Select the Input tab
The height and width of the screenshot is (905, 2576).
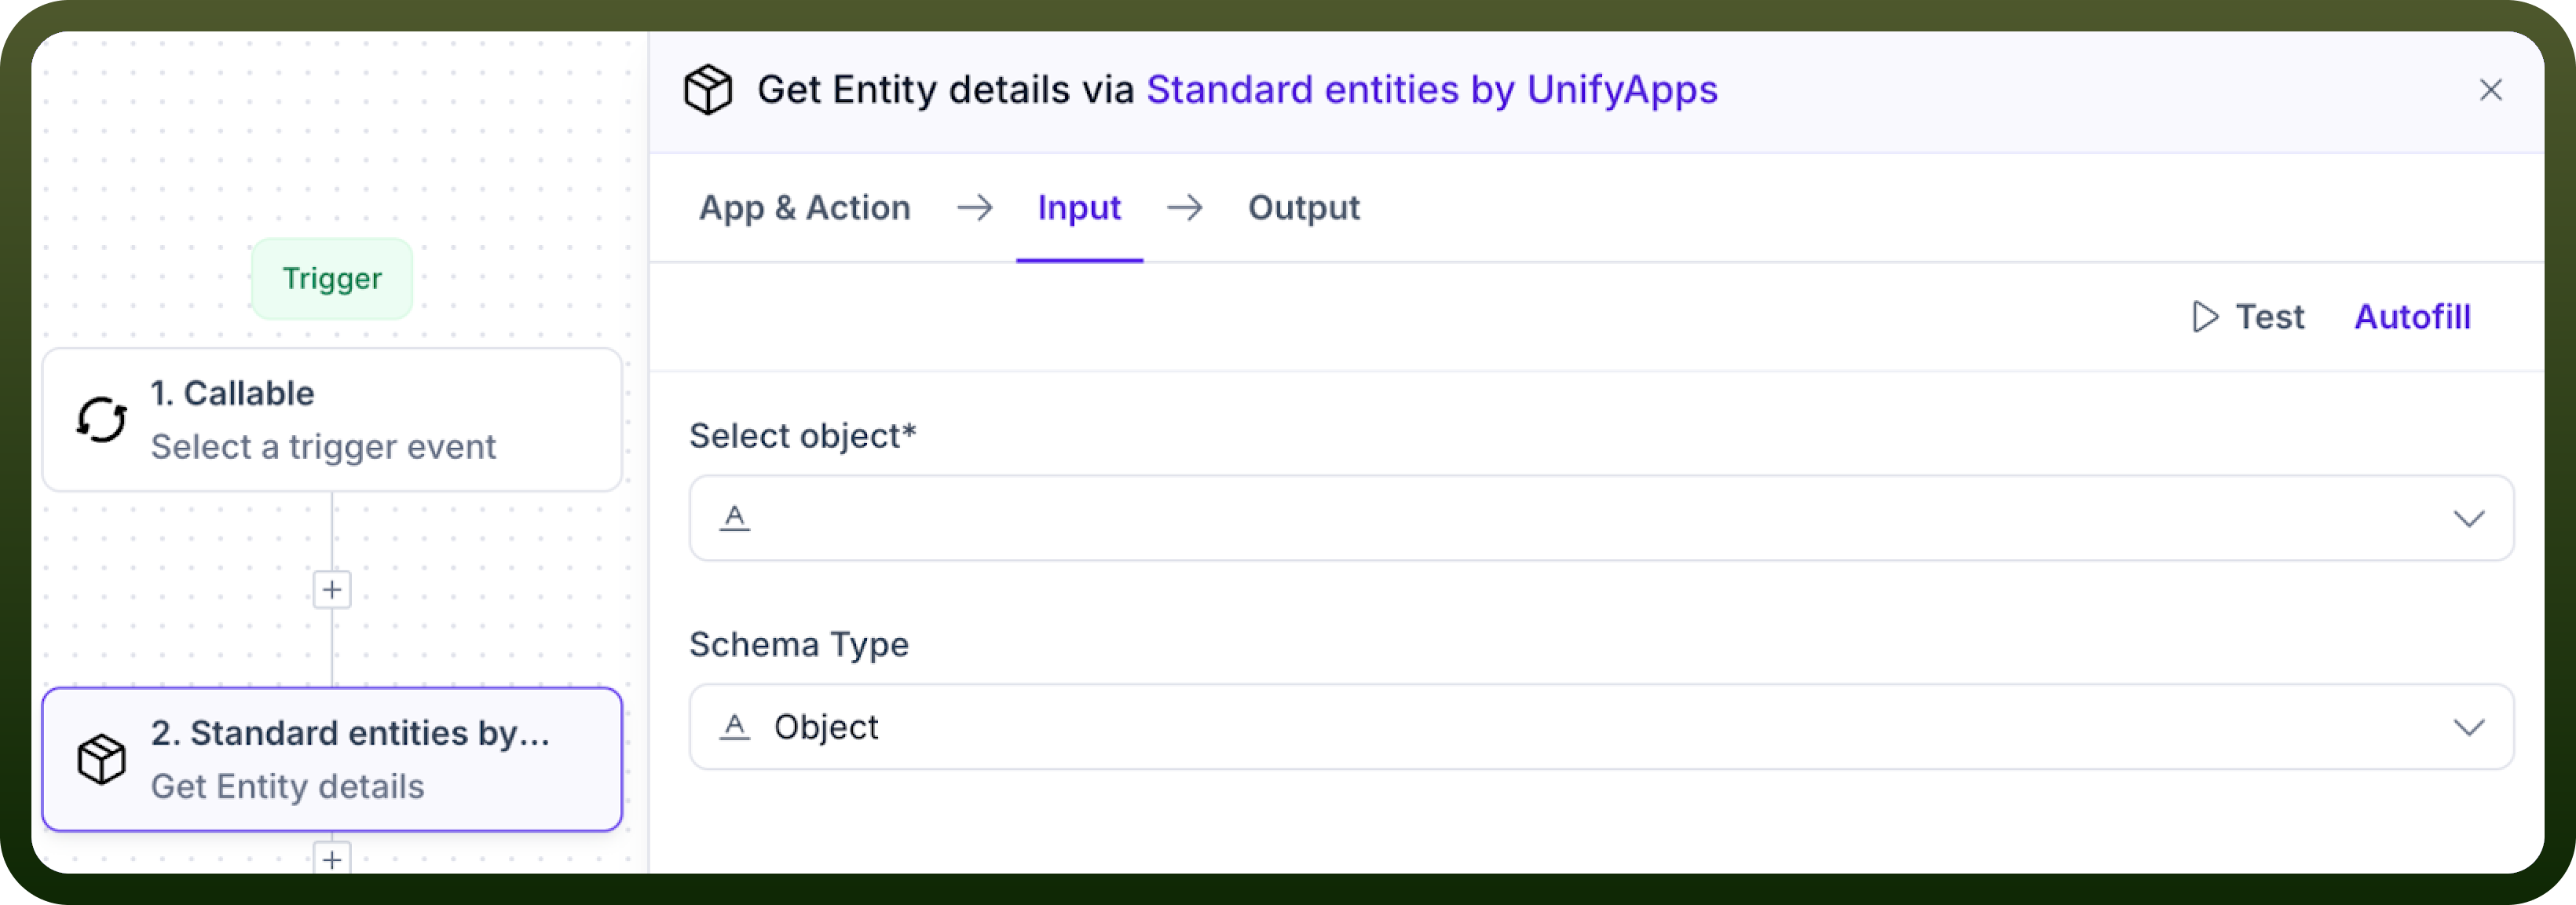point(1079,208)
